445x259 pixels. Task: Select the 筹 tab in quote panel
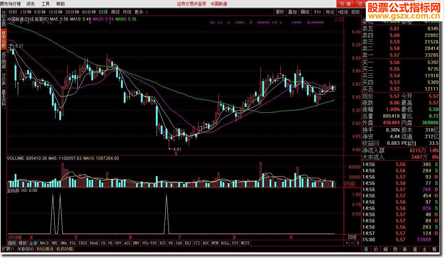[x=435, y=249]
